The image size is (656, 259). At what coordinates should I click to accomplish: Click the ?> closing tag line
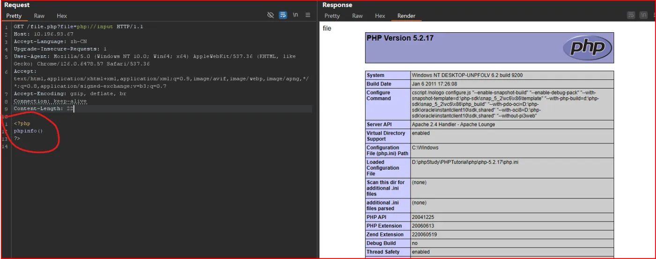coord(17,139)
